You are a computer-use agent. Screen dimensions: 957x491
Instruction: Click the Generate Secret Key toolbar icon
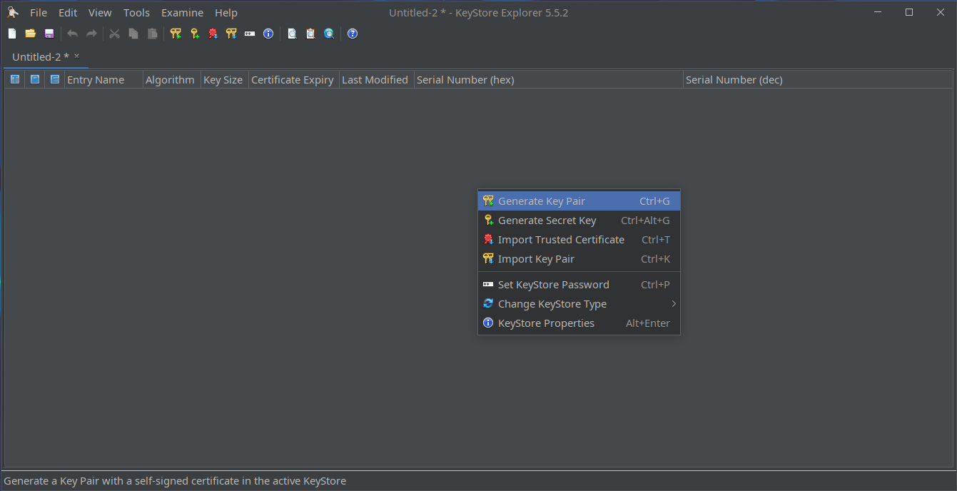194,34
